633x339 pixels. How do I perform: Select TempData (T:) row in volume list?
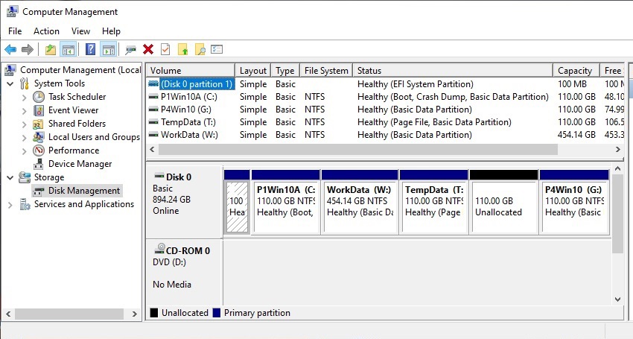(385, 122)
